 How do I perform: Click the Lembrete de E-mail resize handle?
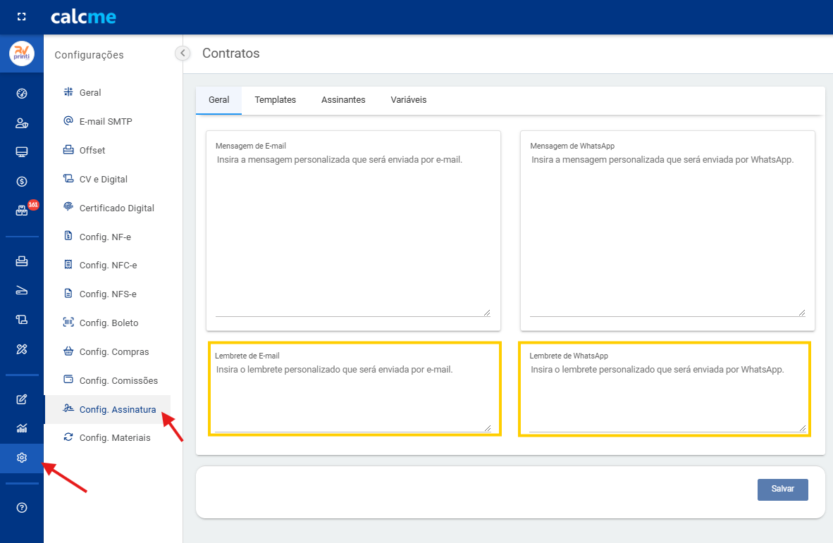[487, 427]
